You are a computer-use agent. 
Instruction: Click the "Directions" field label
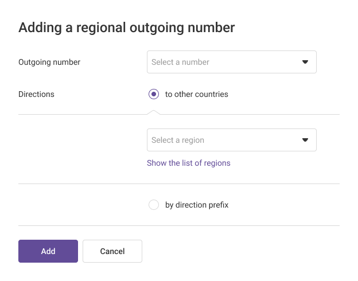click(36, 94)
